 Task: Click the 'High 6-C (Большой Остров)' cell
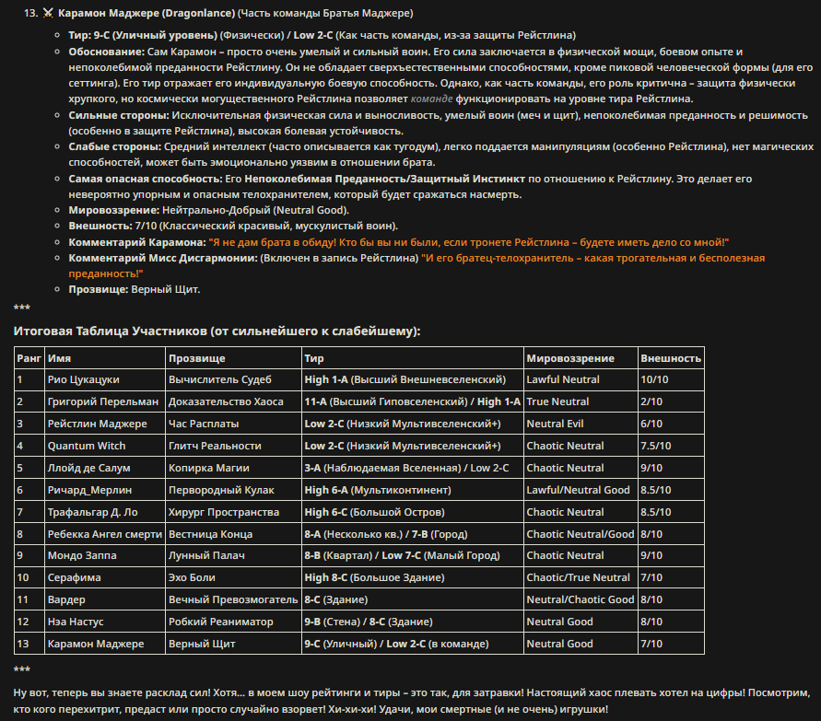tap(413, 512)
